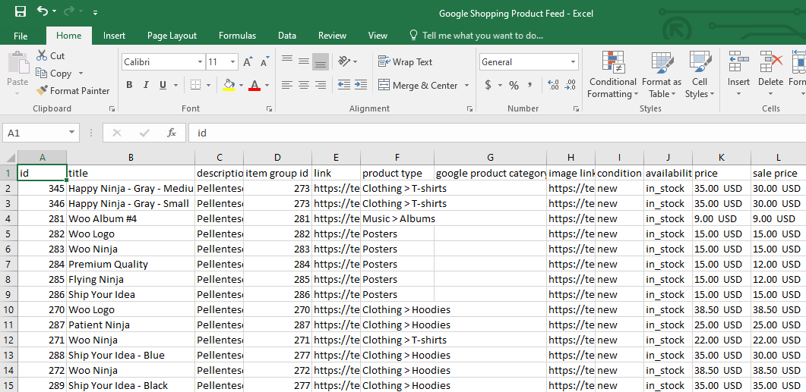Click the Tell me what you want search box

click(x=482, y=36)
